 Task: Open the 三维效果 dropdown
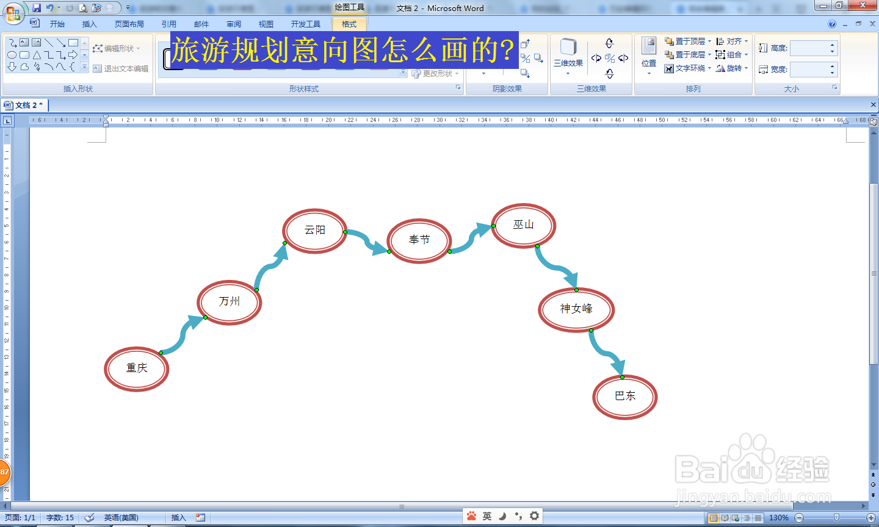tap(568, 57)
